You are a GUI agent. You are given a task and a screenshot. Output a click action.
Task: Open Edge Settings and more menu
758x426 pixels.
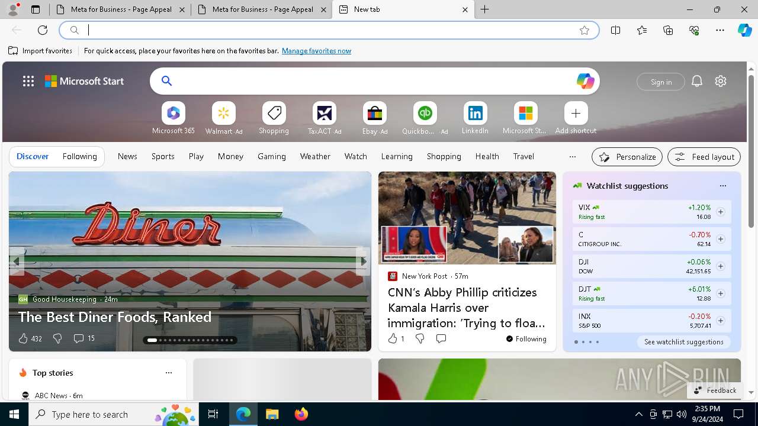[720, 30]
